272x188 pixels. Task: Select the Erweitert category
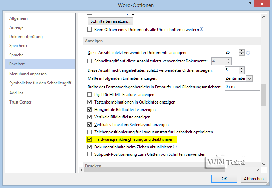coord(40,64)
